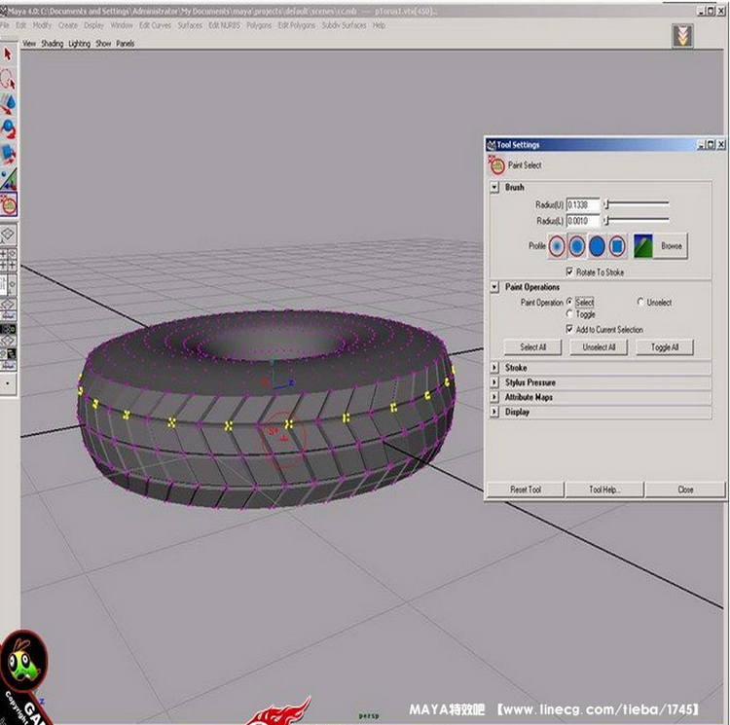730x725 pixels.
Task: Activate the Paint Select tool in toolbox
Action: click(9, 204)
